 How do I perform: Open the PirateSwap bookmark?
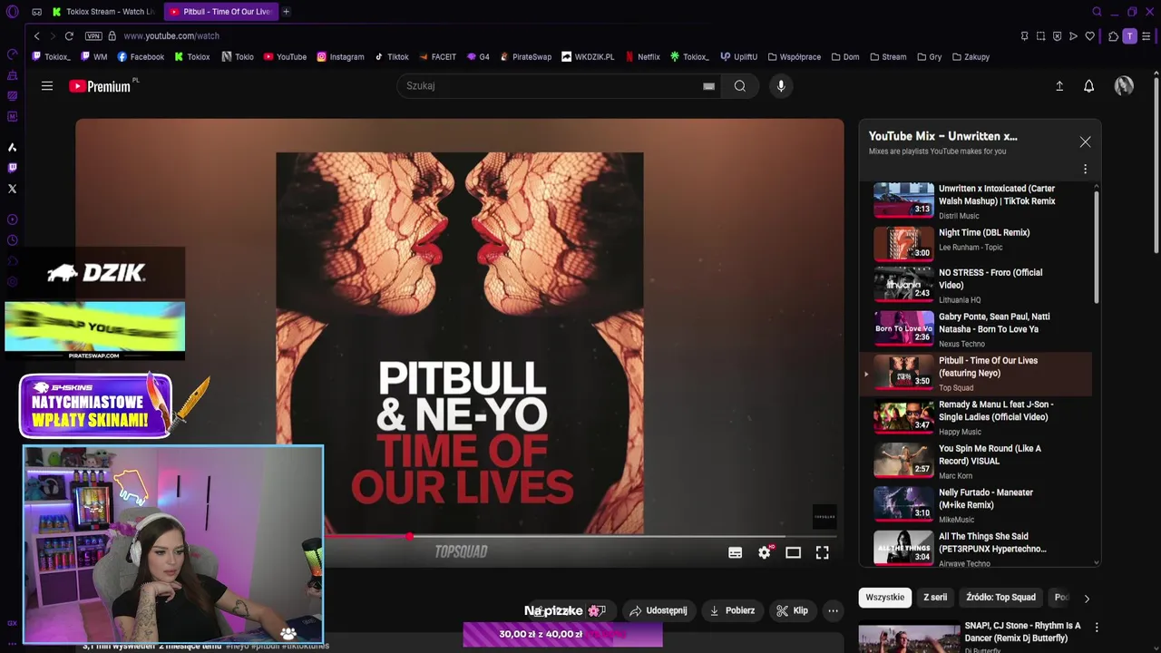(x=525, y=57)
